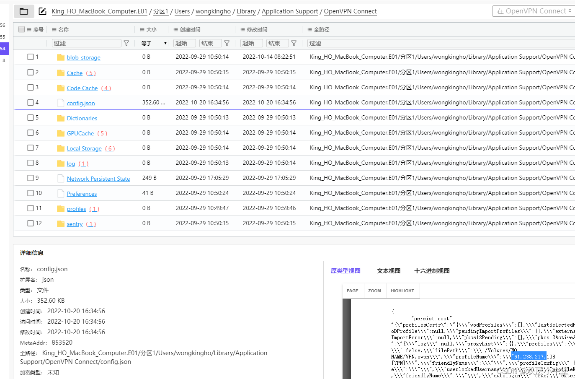This screenshot has width=575, height=379.
Task: Click the 创建时间 column menu icon
Action: point(176,30)
